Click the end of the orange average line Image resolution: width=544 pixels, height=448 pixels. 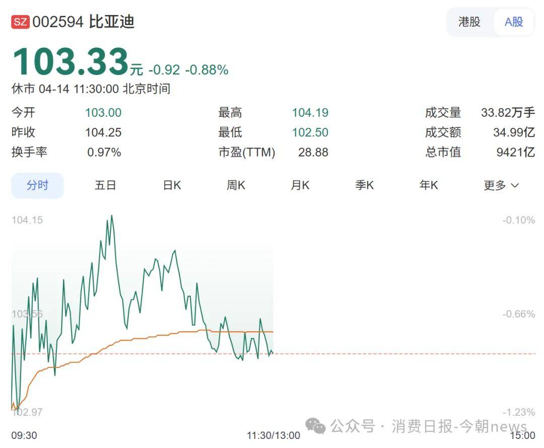pos(273,332)
